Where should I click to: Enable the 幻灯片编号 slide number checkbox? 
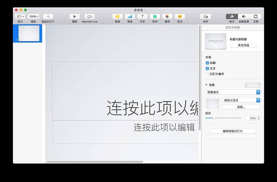[x=207, y=74]
